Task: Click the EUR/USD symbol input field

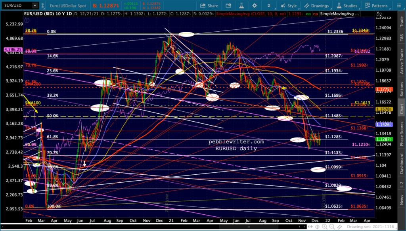Action: 17,6
